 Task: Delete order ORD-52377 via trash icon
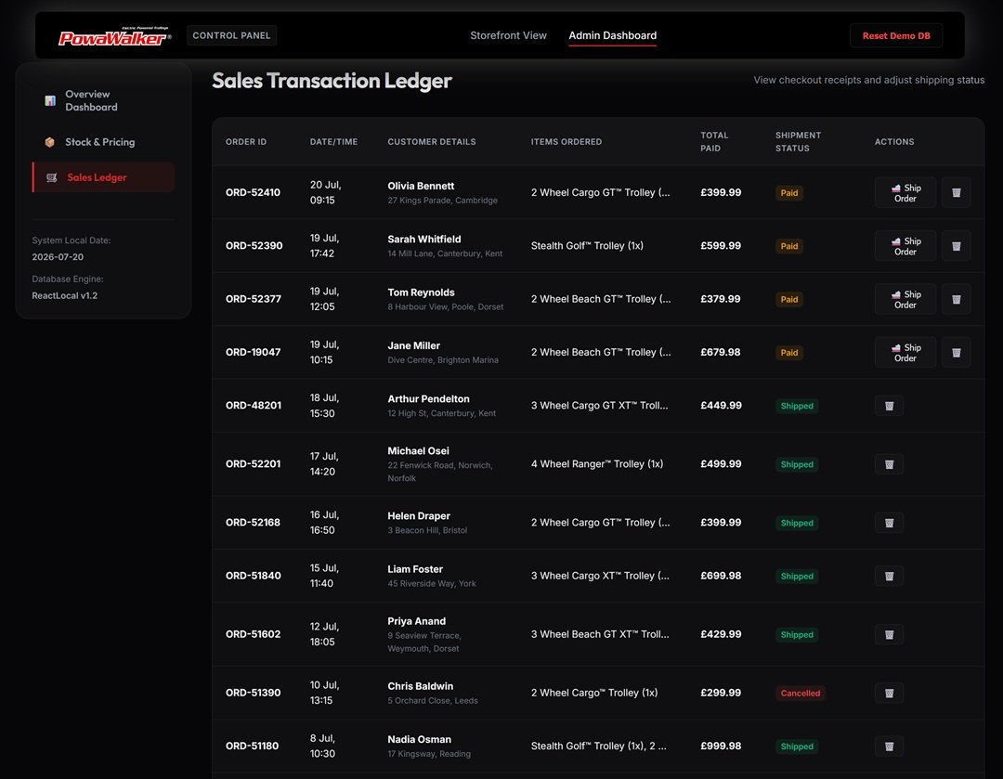956,299
